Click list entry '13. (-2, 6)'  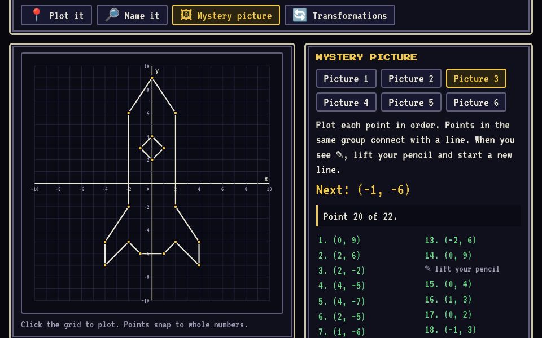pos(451,240)
